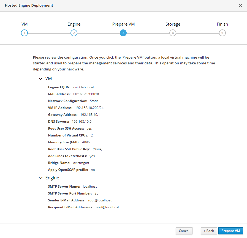Click the step 1 circle for VM

coord(24,33)
